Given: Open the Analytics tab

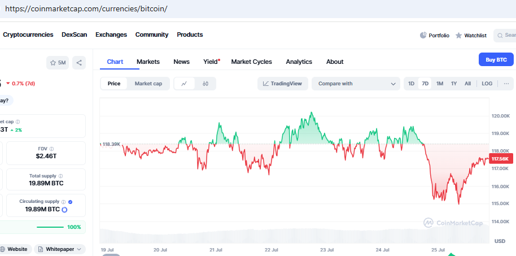Looking at the screenshot, I should point(299,62).
